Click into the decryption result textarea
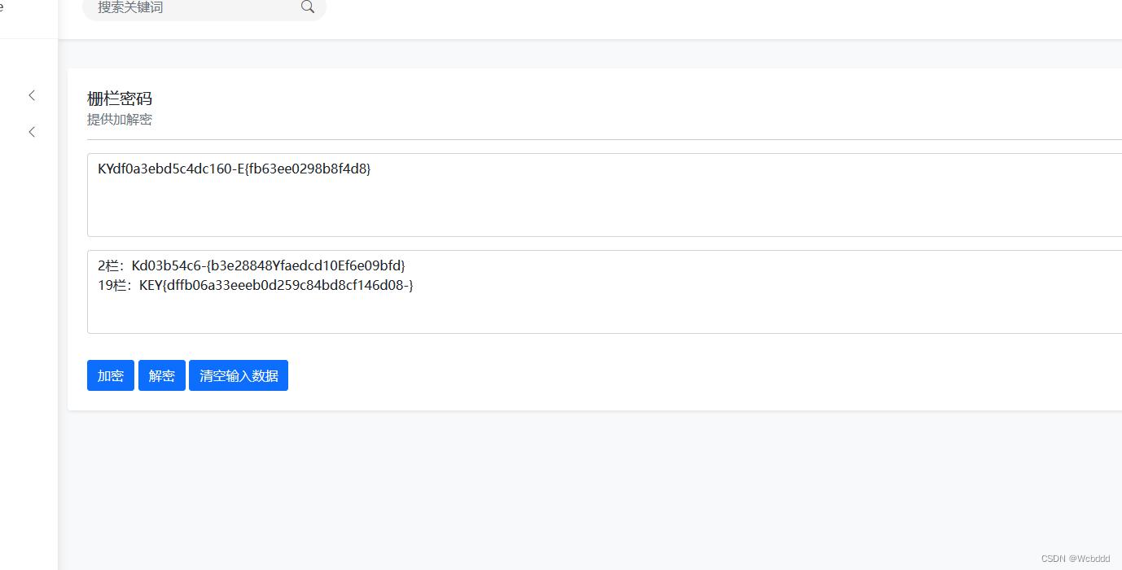The image size is (1122, 570). 604,292
